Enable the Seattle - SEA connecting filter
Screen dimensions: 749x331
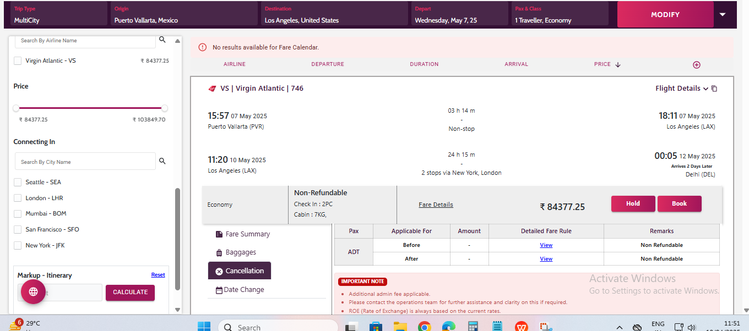pos(18,182)
